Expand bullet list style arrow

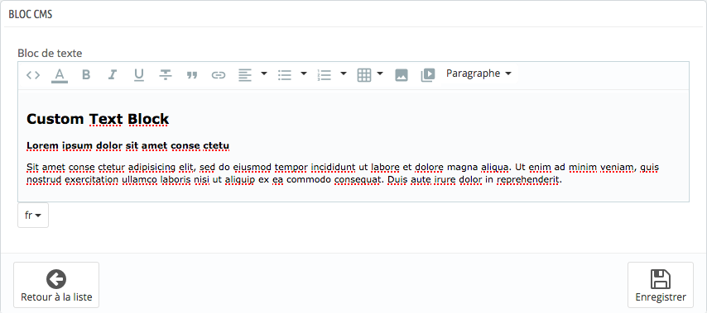[304, 74]
